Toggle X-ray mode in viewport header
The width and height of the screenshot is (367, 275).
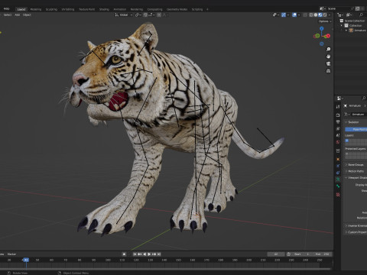click(x=305, y=15)
